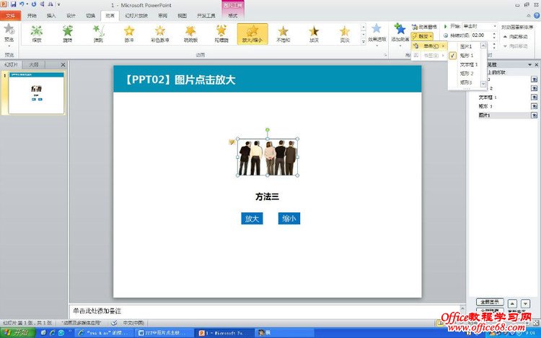Switch to the 幻灯片 slides panel tab
Screen dimensions: 541x338
[x=11, y=64]
